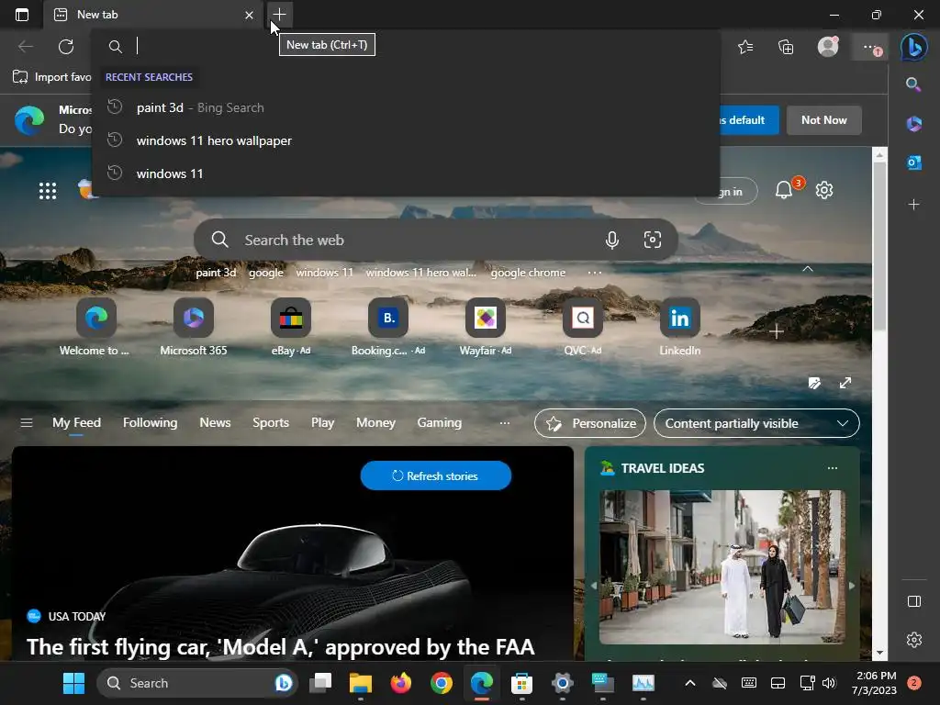Add a quick link site tile
940x705 pixels.
point(777,331)
